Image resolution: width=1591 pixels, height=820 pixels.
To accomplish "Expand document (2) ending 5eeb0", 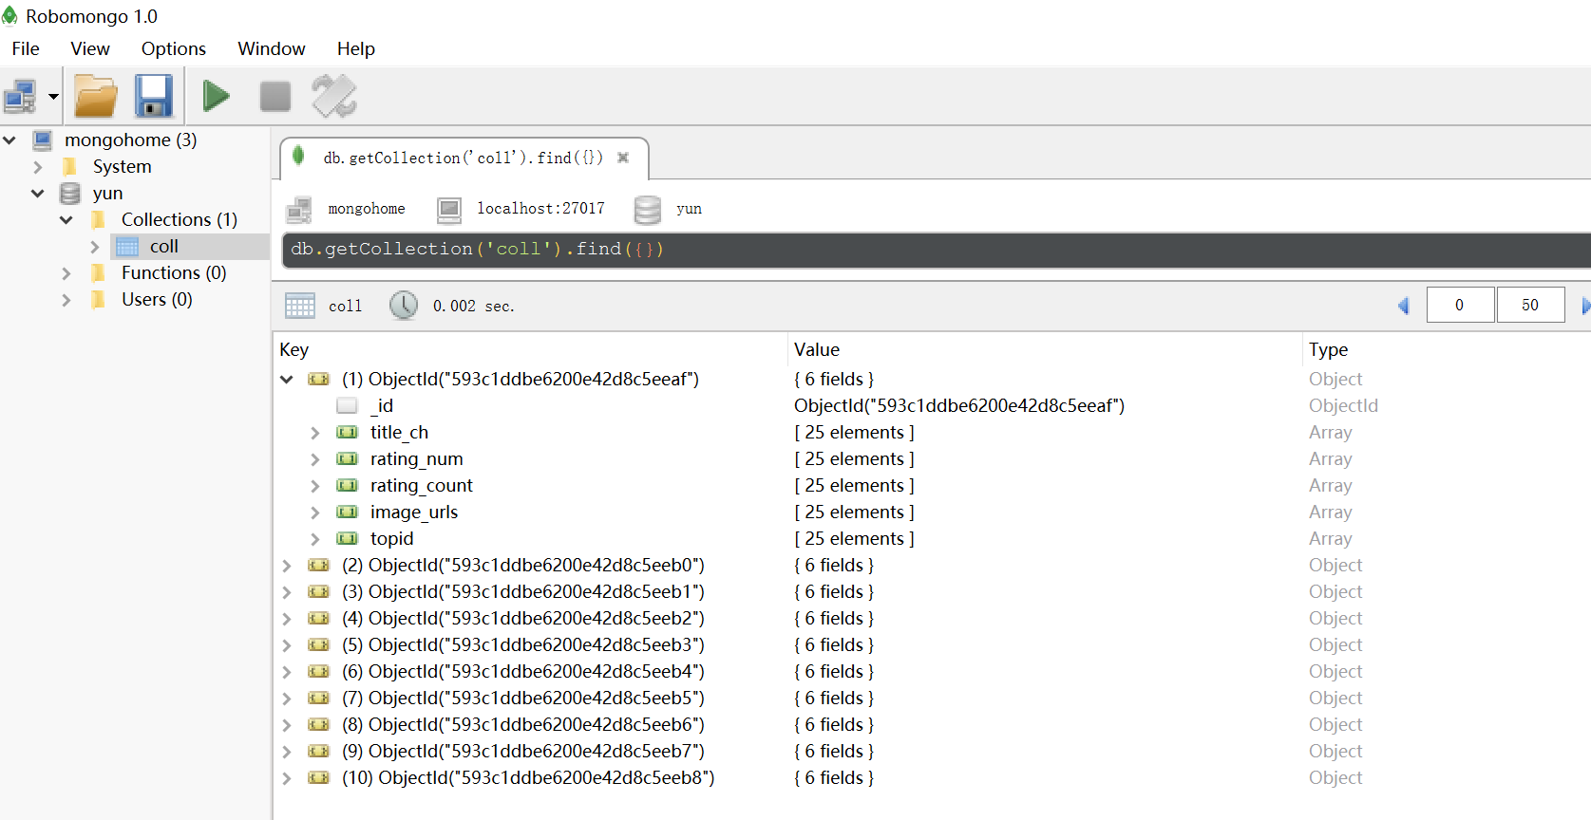I will click(x=287, y=565).
